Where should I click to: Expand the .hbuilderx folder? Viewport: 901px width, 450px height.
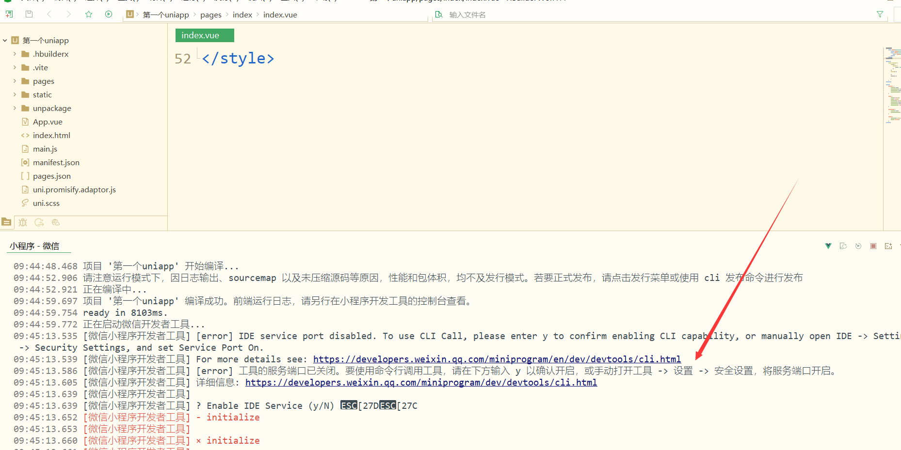tap(15, 54)
